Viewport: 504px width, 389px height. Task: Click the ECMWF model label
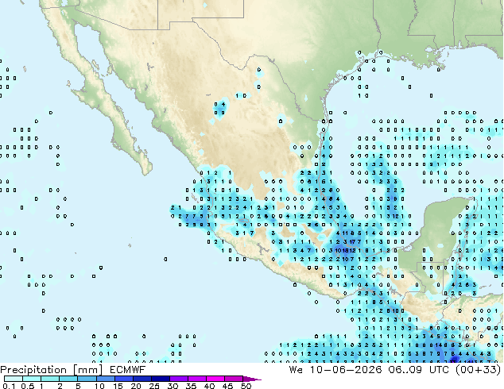128,370
